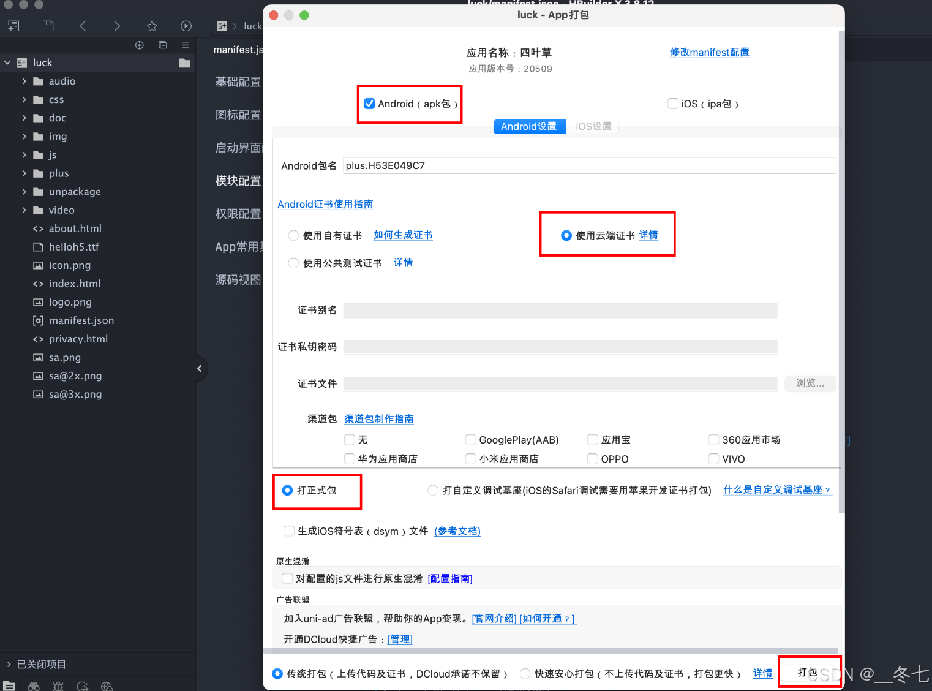
Task: Click the sync arrows icon in bottom bar
Action: click(x=83, y=686)
